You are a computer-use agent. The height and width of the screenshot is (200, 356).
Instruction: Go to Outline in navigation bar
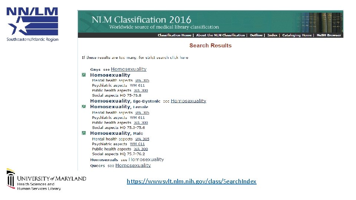[256, 35]
